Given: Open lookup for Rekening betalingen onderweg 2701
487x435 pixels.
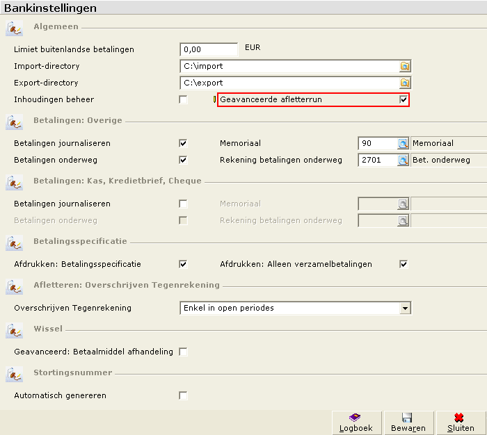Looking at the screenshot, I should point(403,160).
